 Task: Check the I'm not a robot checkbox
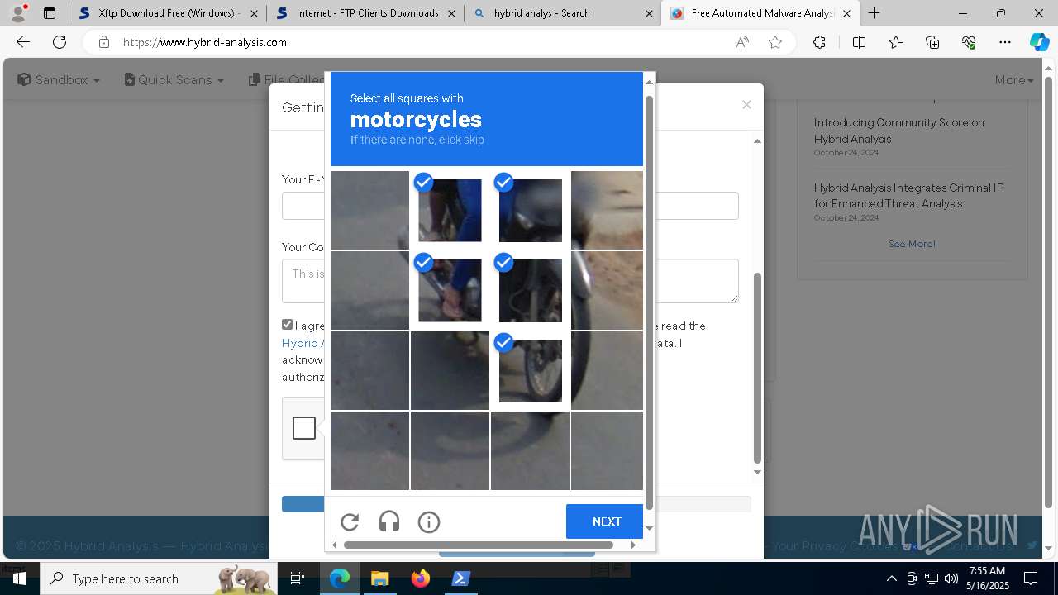[304, 428]
